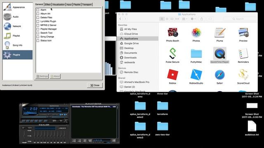Open the Transport plugins tab
The height and width of the screenshot is (148, 264).
pyautogui.click(x=87, y=5)
